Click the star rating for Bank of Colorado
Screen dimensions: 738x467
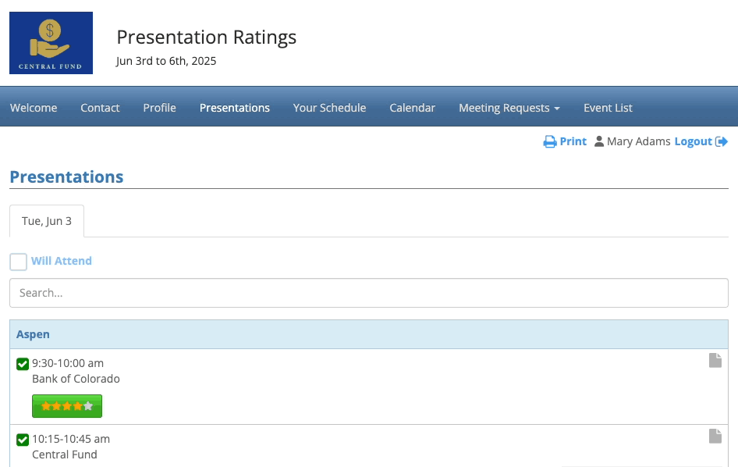(67, 406)
